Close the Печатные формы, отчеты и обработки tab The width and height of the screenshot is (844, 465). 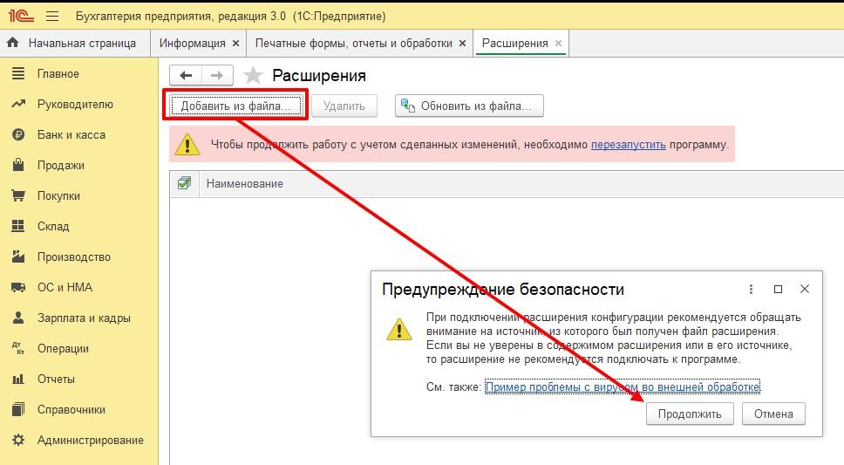[462, 44]
